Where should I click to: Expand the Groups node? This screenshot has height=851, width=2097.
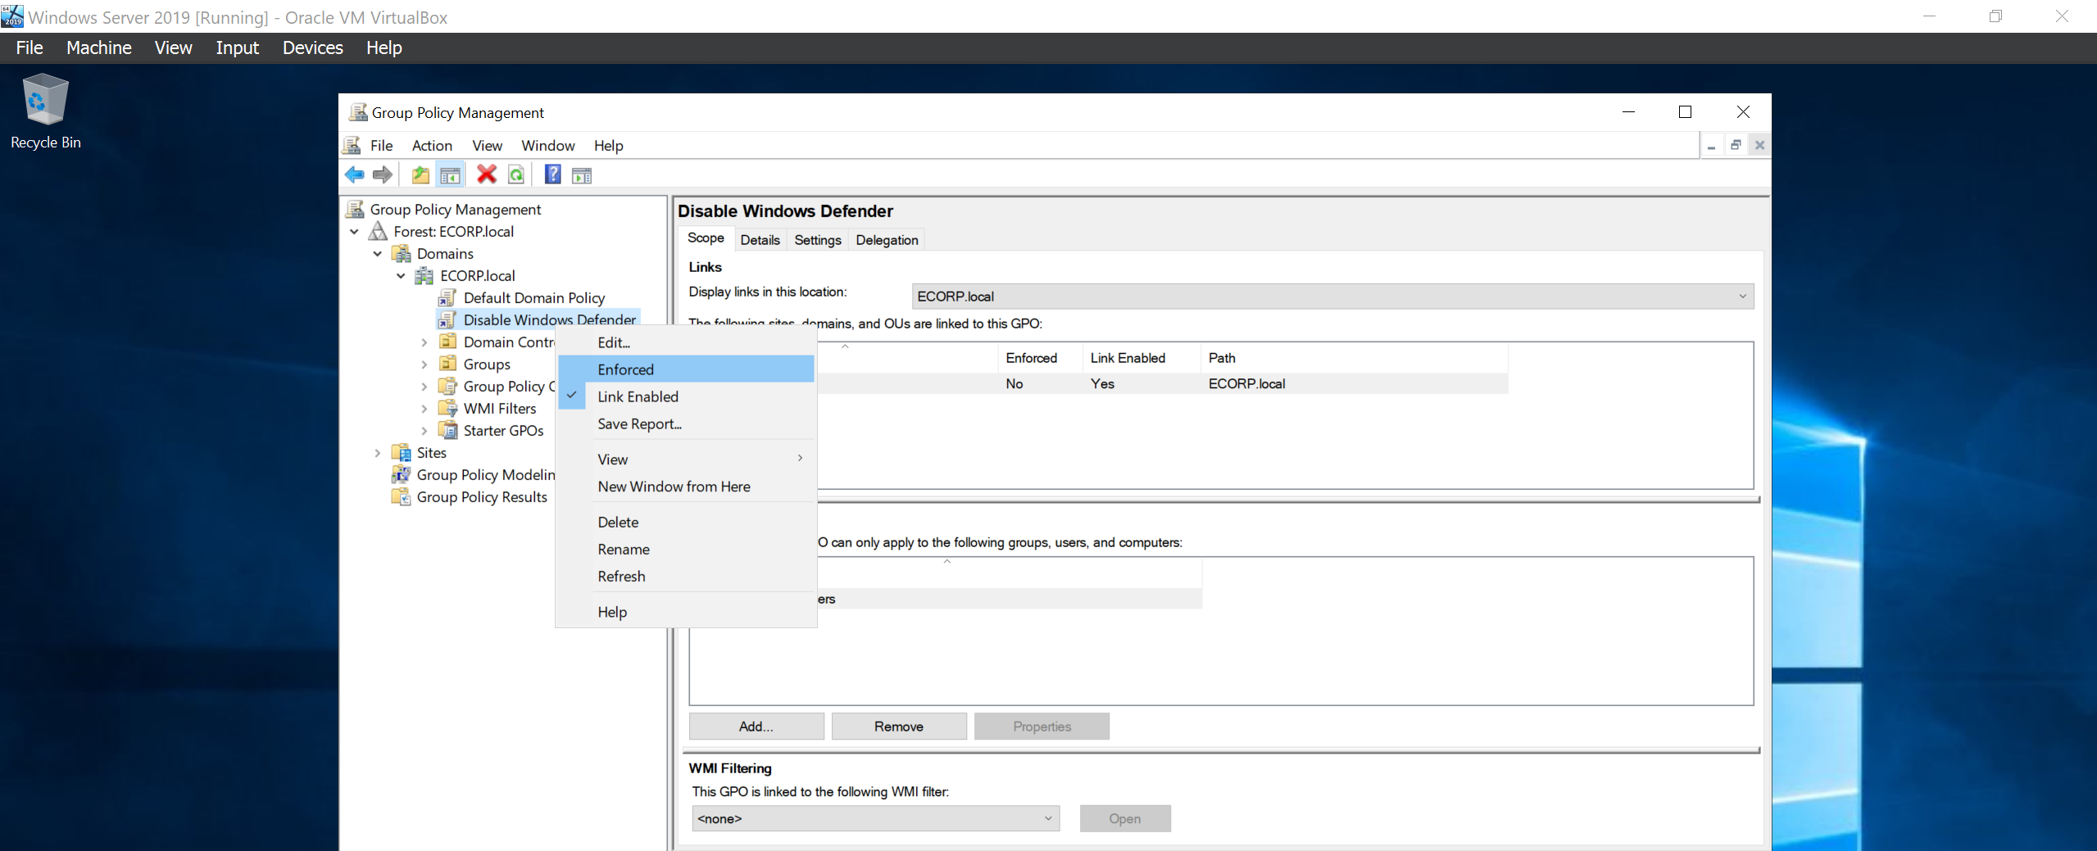(424, 364)
